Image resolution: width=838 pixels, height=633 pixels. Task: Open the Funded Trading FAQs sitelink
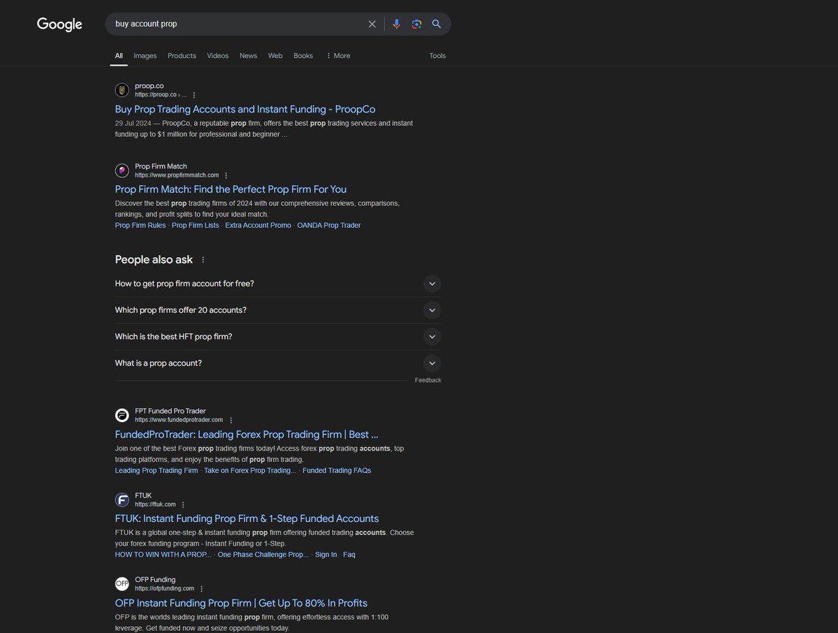coord(337,471)
